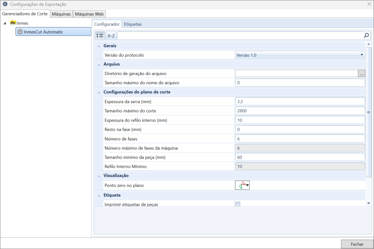The image size is (374, 249).
Task: Click the categorized view icon
Action: [100, 36]
